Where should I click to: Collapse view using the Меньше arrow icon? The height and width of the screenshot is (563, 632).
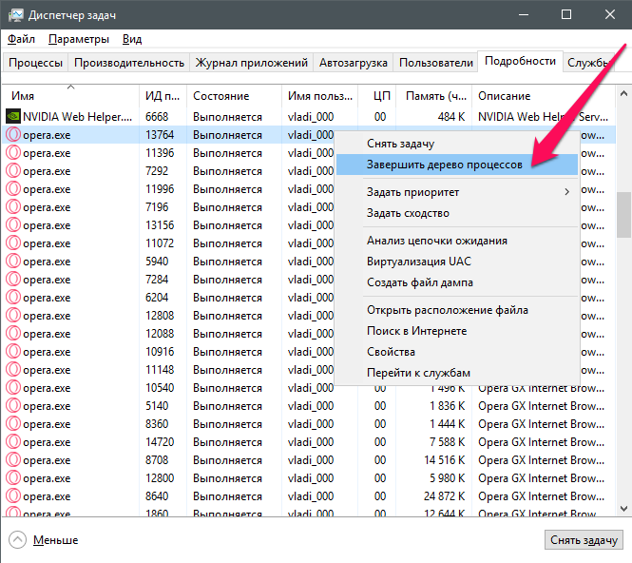[x=17, y=539]
